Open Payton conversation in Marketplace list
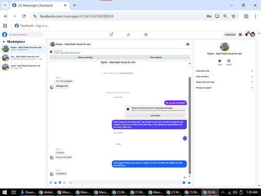Viewport: 261px width, 196px height. 23,49
